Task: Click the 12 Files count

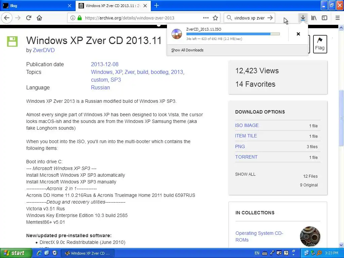Action: coord(310,176)
